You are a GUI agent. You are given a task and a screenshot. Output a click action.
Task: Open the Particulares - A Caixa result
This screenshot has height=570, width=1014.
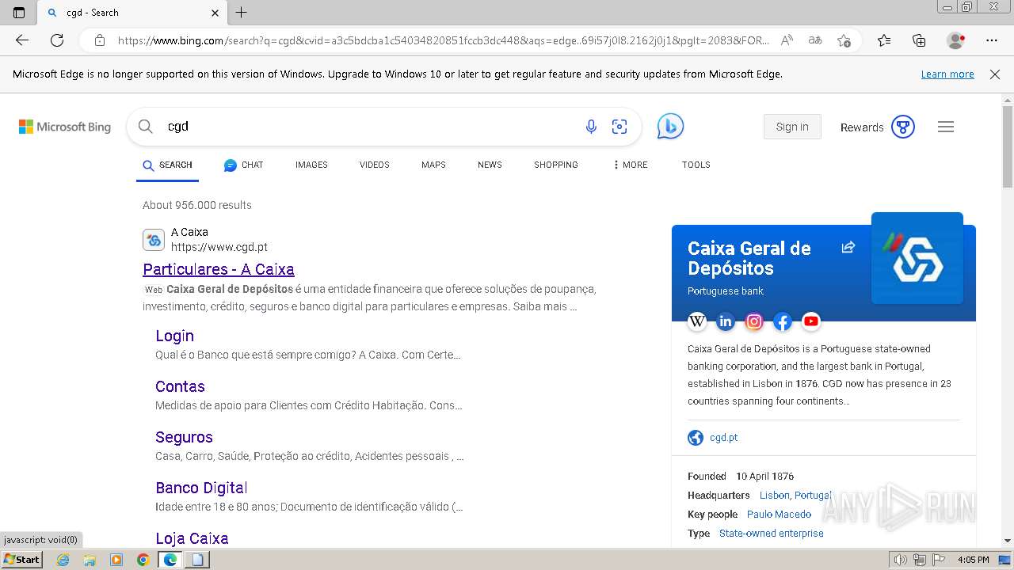(219, 269)
